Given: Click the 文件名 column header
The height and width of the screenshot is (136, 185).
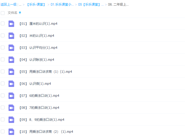Looking at the screenshot, I should pos(12,13).
